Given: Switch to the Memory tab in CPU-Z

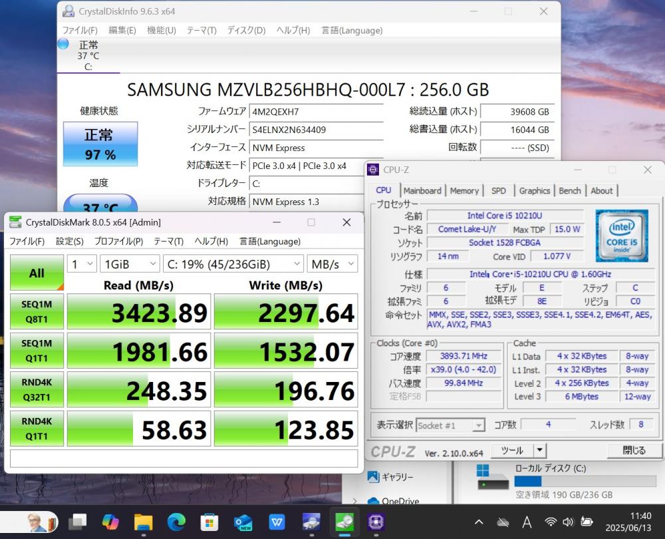Looking at the screenshot, I should pos(464,190).
